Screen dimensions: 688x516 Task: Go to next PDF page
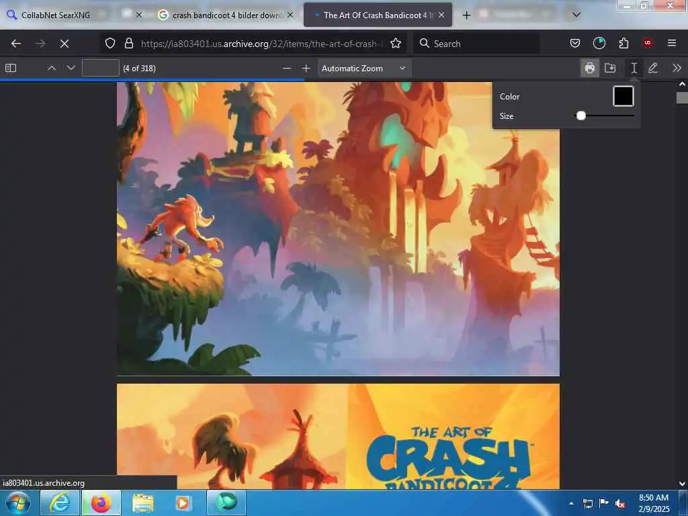pos(71,68)
